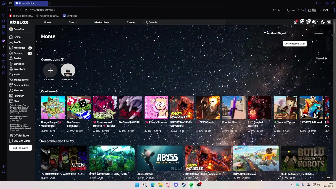Open Spotify from the taskbar
The width and height of the screenshot is (336, 189).
191,185
